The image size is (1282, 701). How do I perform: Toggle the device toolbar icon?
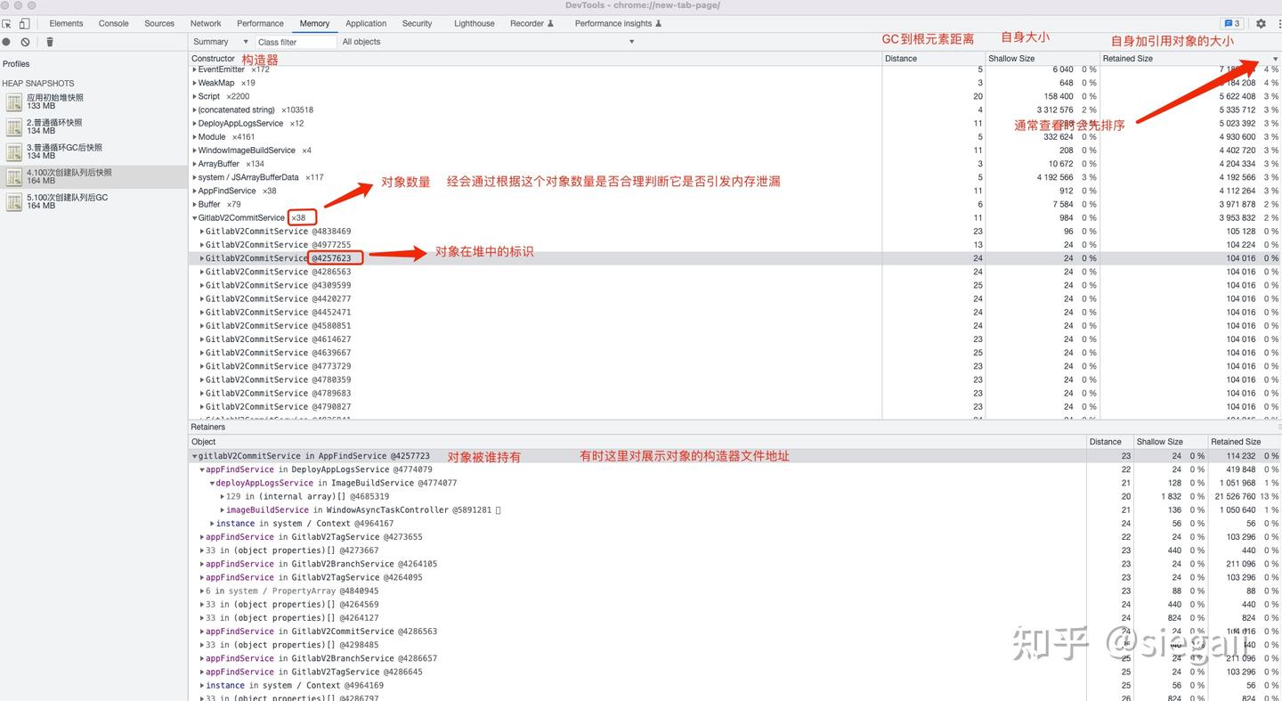pyautogui.click(x=24, y=24)
